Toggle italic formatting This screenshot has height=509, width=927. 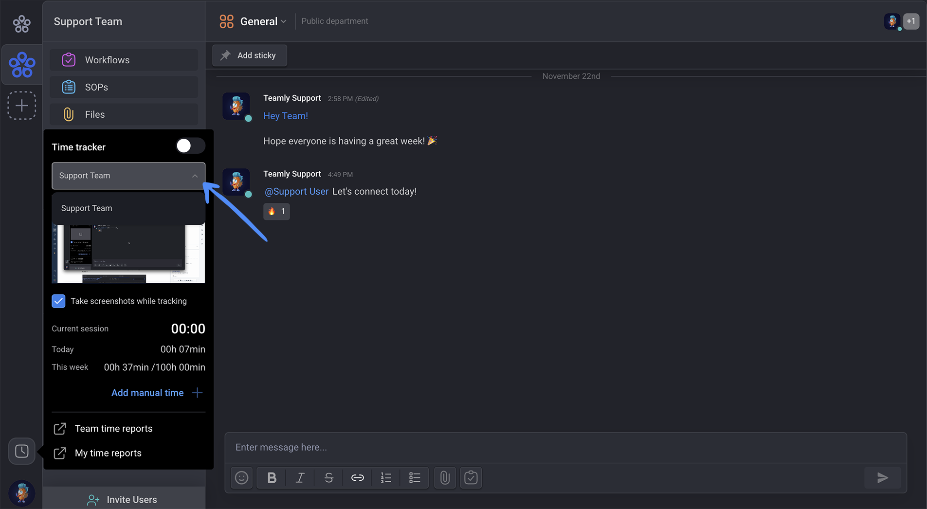coord(300,478)
